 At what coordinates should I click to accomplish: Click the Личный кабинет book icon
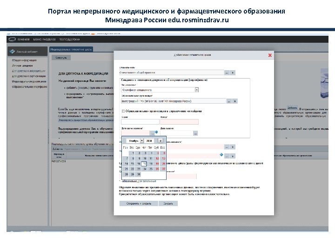(x=13, y=52)
